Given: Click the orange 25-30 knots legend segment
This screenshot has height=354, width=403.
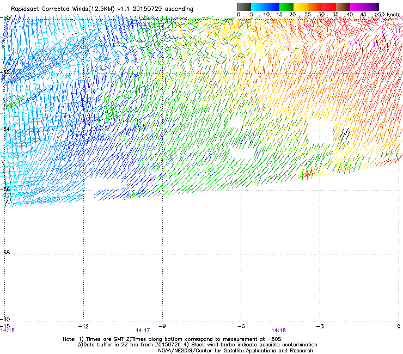Looking at the screenshot, I should (x=315, y=7).
